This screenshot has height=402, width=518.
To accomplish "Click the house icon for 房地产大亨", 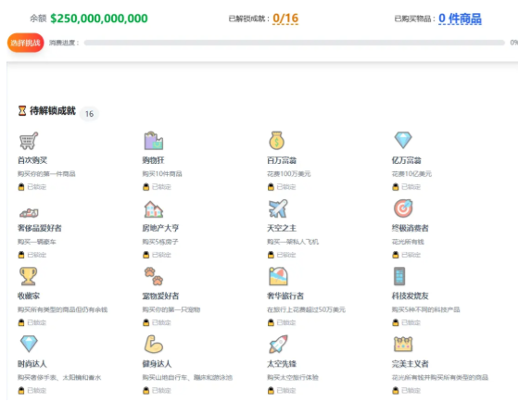I will click(154, 209).
